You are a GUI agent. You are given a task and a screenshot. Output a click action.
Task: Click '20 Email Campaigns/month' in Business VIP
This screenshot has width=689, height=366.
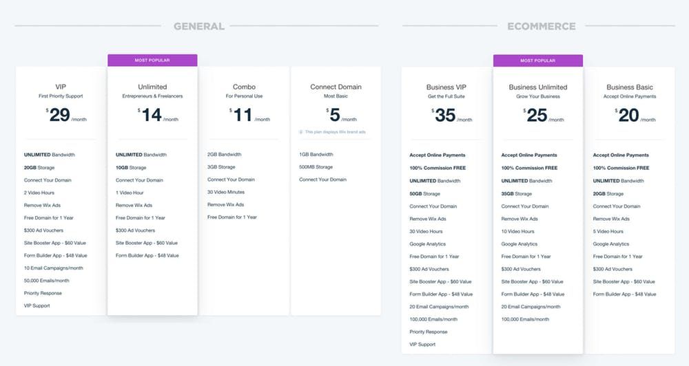click(x=439, y=307)
